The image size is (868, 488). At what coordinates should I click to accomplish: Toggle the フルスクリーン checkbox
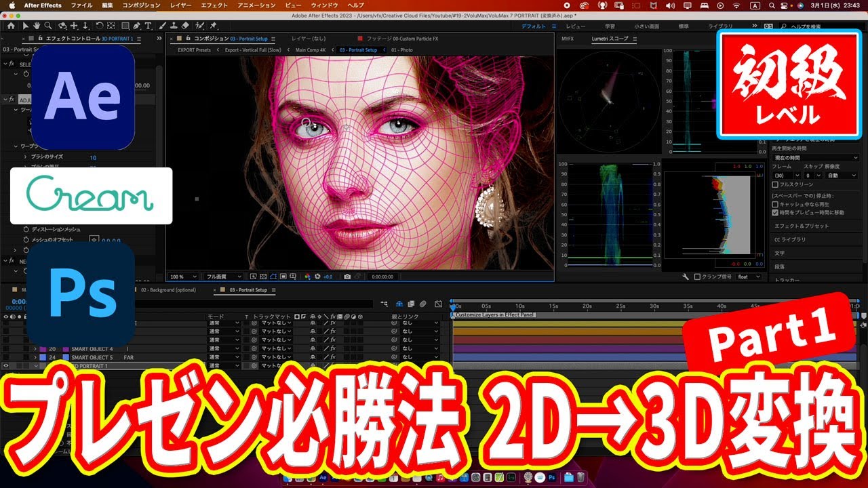coord(775,185)
